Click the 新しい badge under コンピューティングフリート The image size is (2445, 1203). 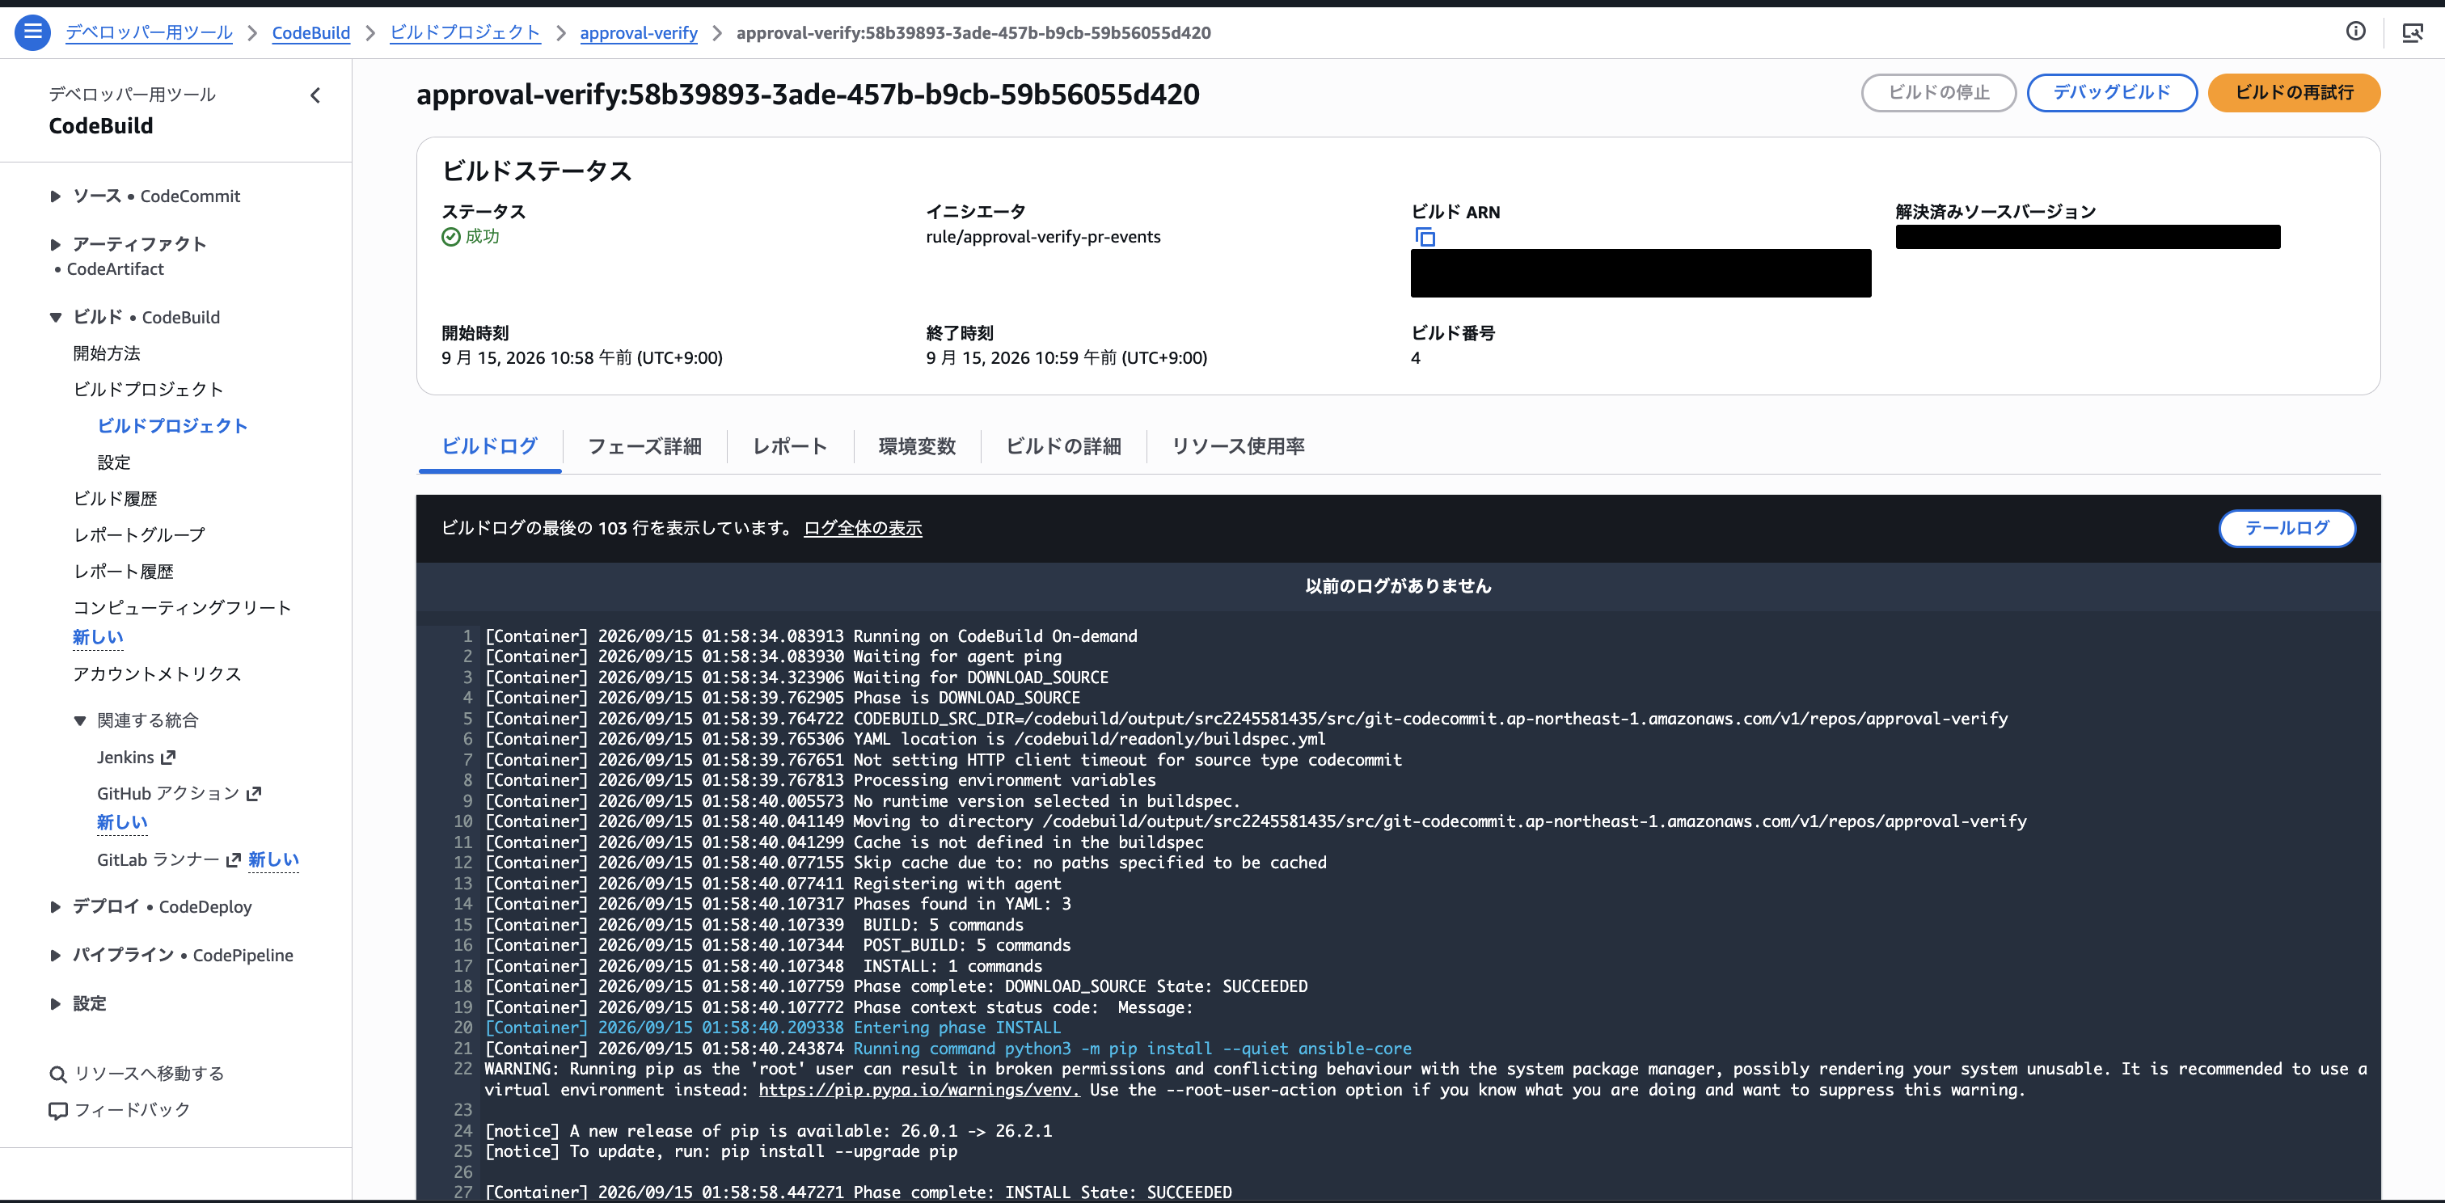coord(98,638)
